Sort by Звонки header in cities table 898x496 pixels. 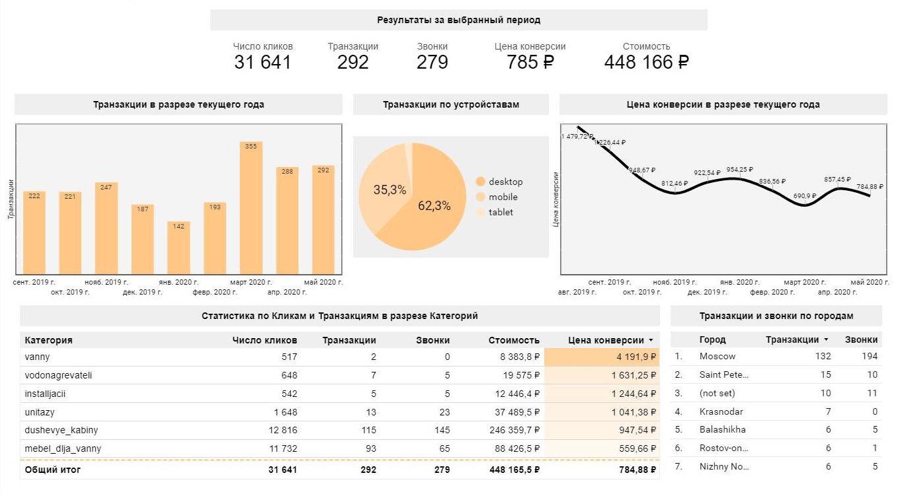pos(862,339)
